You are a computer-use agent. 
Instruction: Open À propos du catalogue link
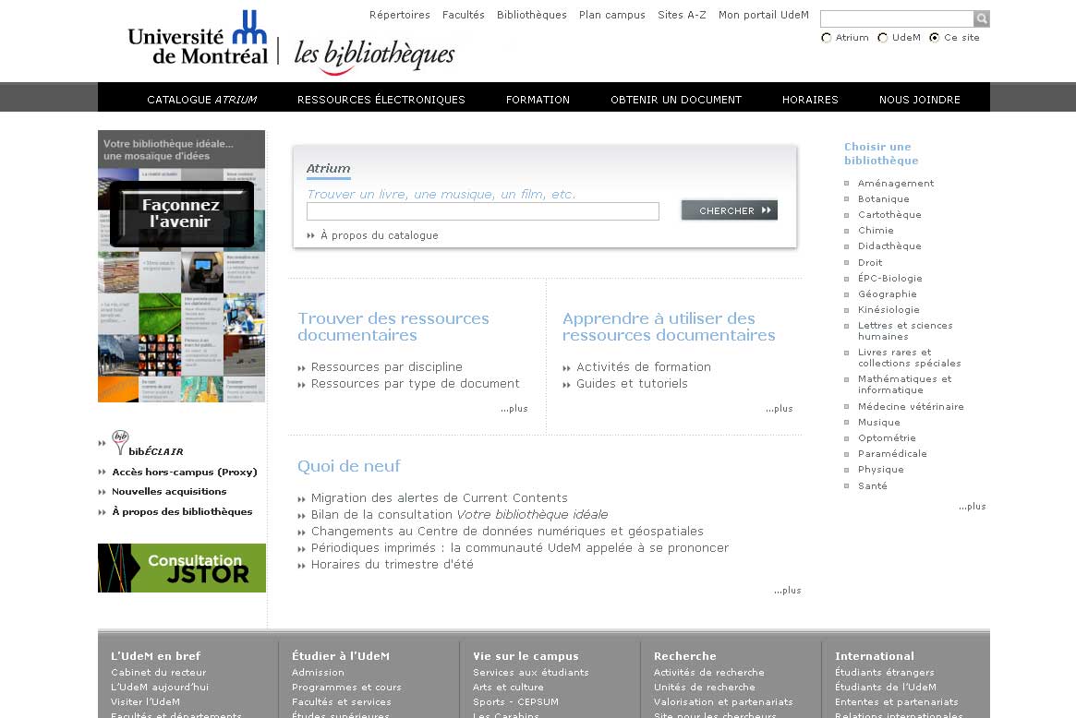click(x=379, y=235)
